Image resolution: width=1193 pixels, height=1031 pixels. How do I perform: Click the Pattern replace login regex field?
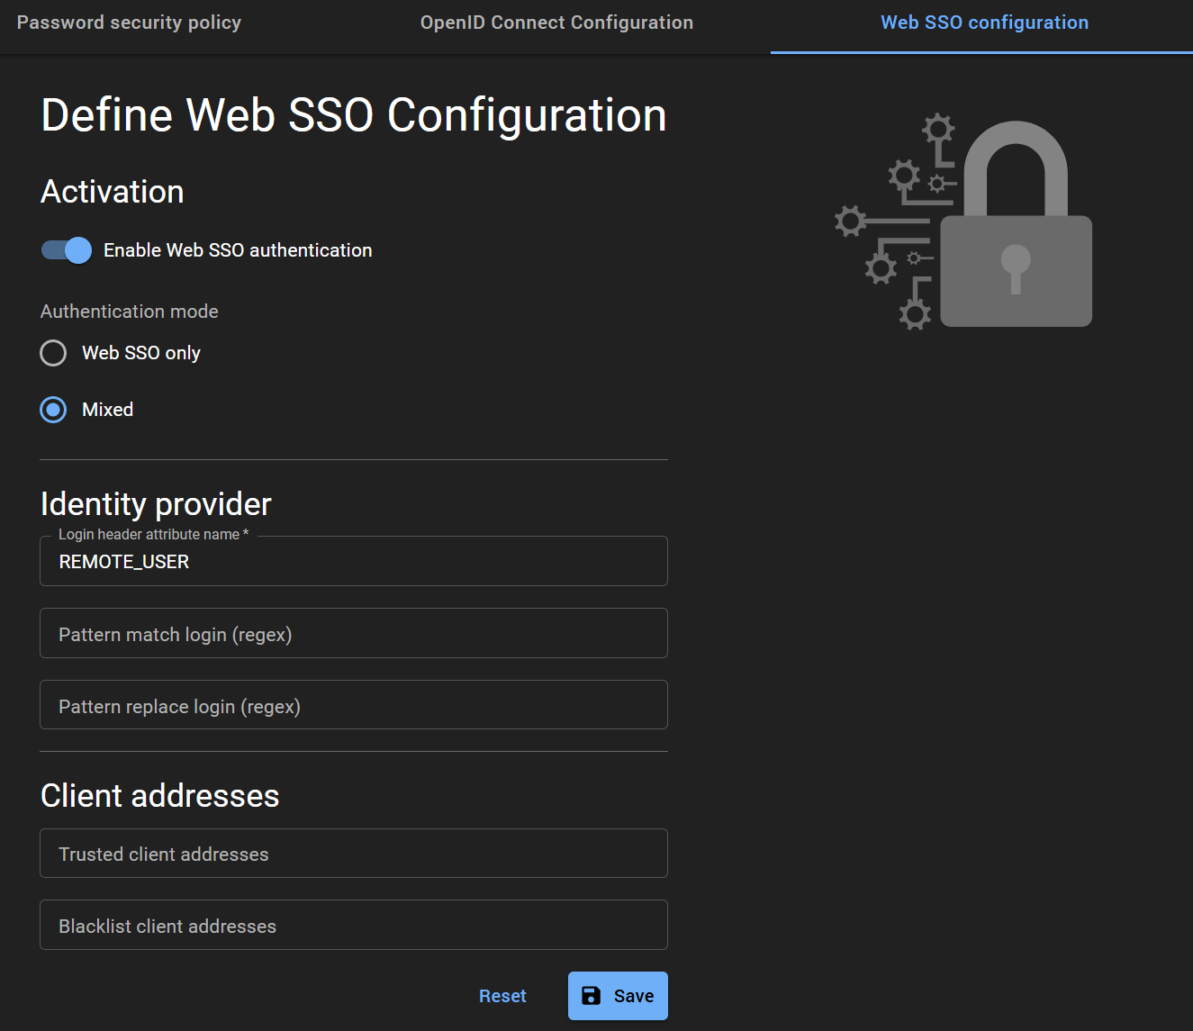[x=353, y=705]
